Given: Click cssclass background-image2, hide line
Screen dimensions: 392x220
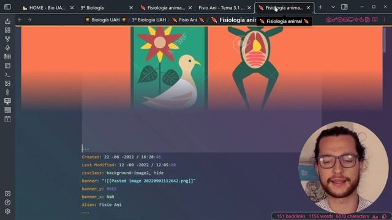Looking at the screenshot, I should pos(123,173).
